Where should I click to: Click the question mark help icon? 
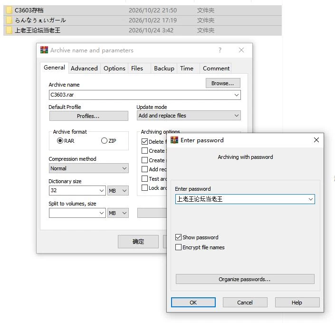[x=220, y=50]
